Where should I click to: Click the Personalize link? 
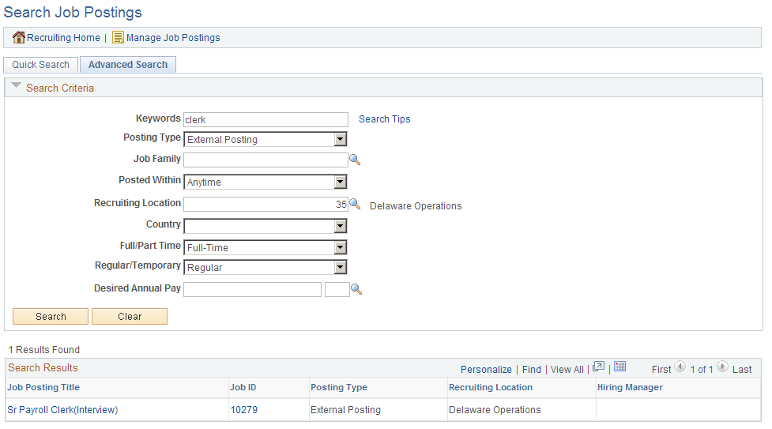[x=486, y=370]
